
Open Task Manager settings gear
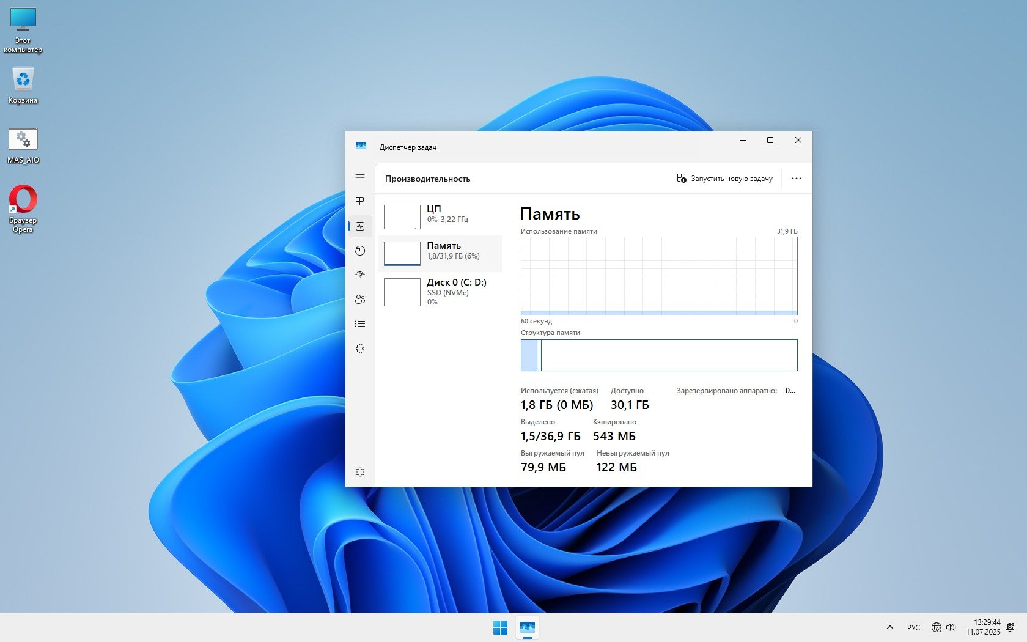click(x=360, y=472)
